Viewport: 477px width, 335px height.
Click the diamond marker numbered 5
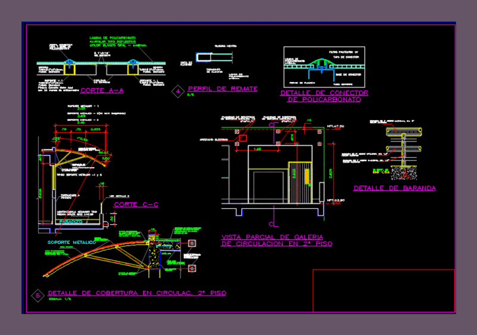(x=38, y=296)
